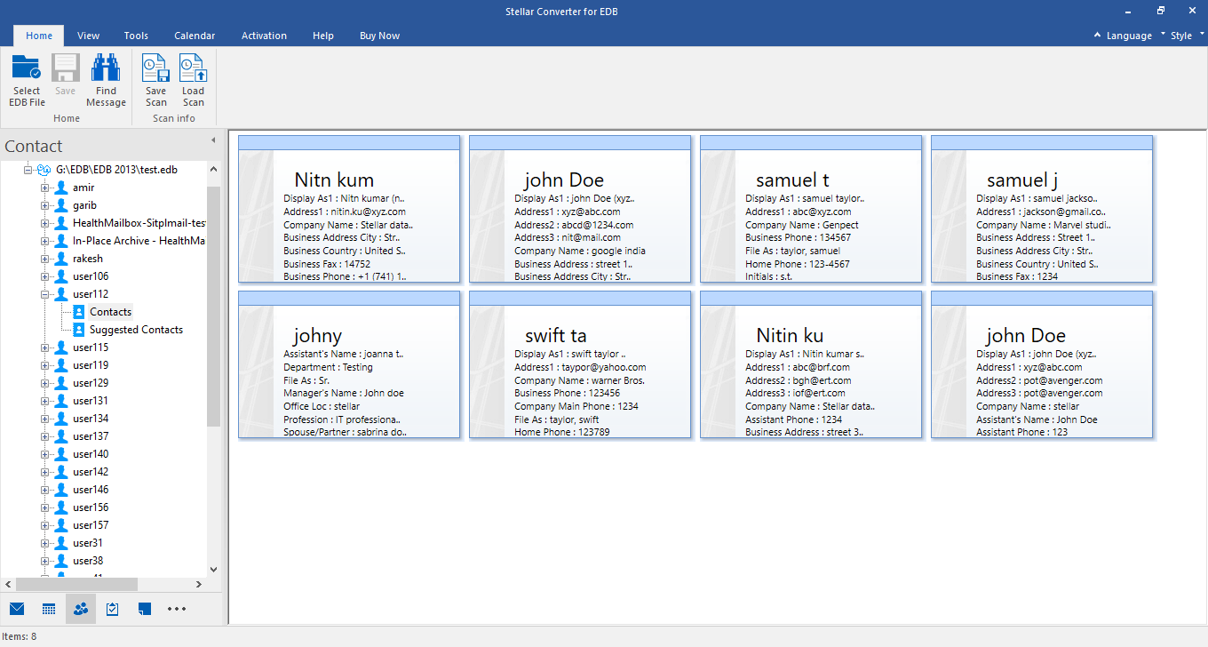Open the Home ribbon tab
Viewport: 1208px width, 647px height.
click(x=39, y=36)
